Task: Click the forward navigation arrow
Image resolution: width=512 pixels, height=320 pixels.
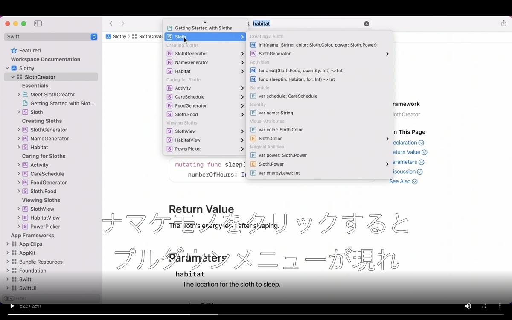Action: click(x=123, y=23)
